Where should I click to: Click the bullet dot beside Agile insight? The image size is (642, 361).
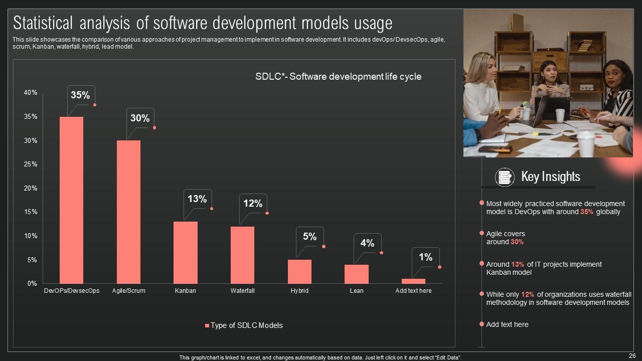[x=482, y=234]
